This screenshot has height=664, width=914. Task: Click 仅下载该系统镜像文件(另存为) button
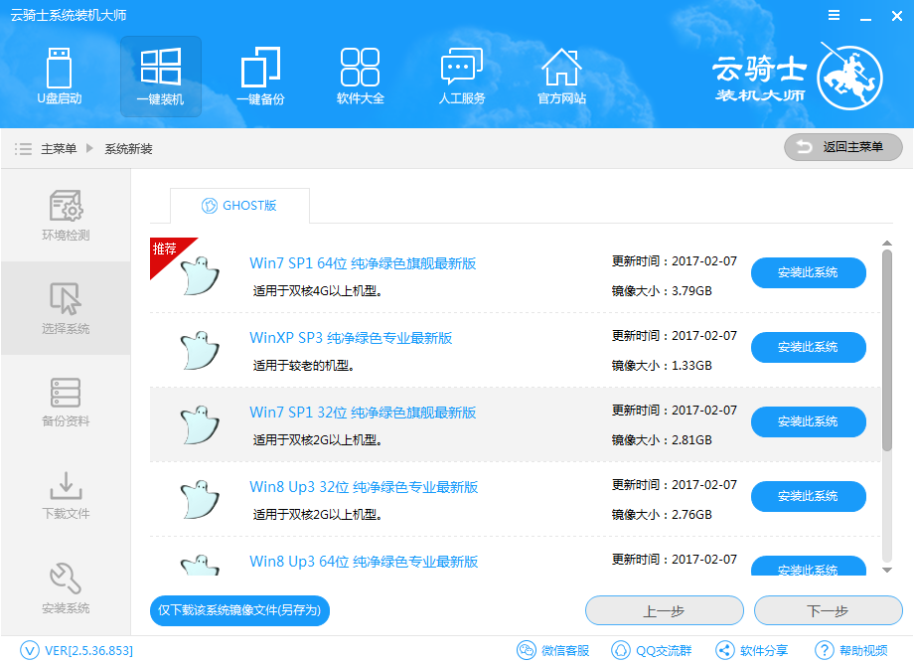[x=239, y=610]
